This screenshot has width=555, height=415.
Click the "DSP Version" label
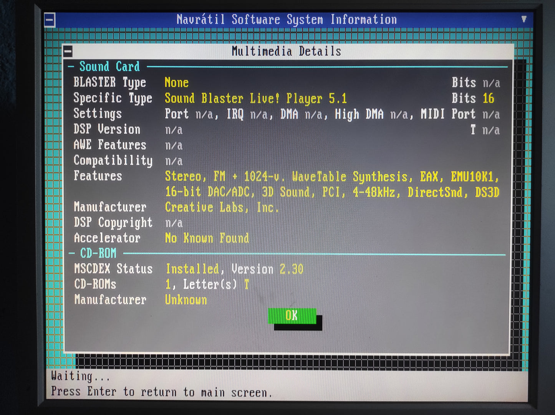coord(107,129)
